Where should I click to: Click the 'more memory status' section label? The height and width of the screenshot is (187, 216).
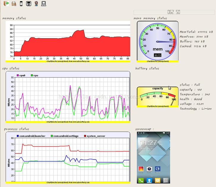coord(150,18)
